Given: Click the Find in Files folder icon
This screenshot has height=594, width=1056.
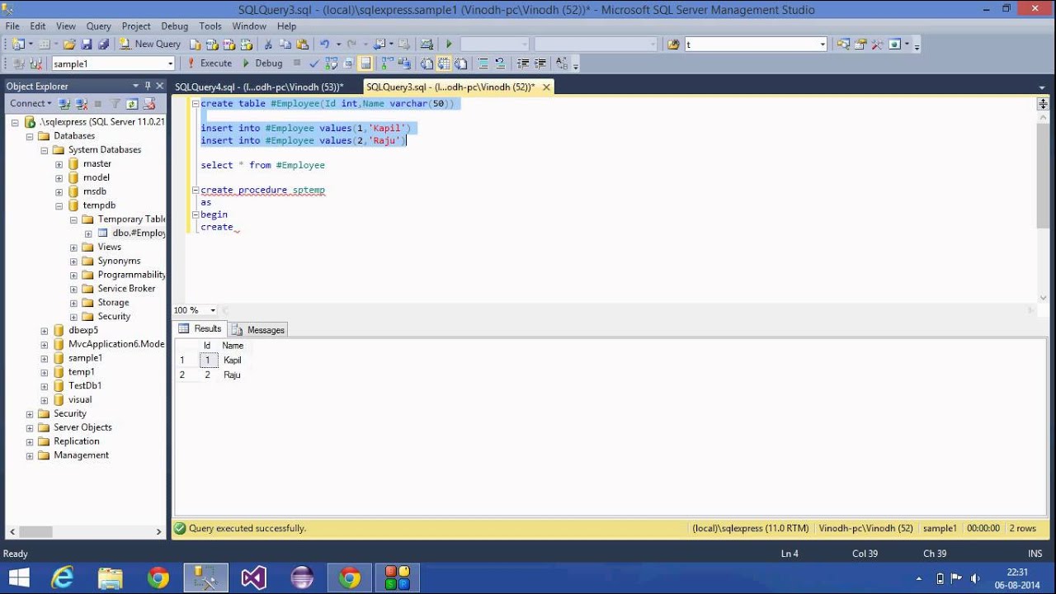Looking at the screenshot, I should click(x=673, y=45).
